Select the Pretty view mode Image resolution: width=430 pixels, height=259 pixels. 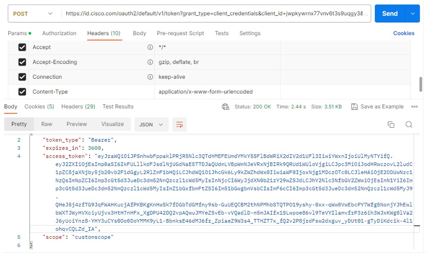pos(19,124)
